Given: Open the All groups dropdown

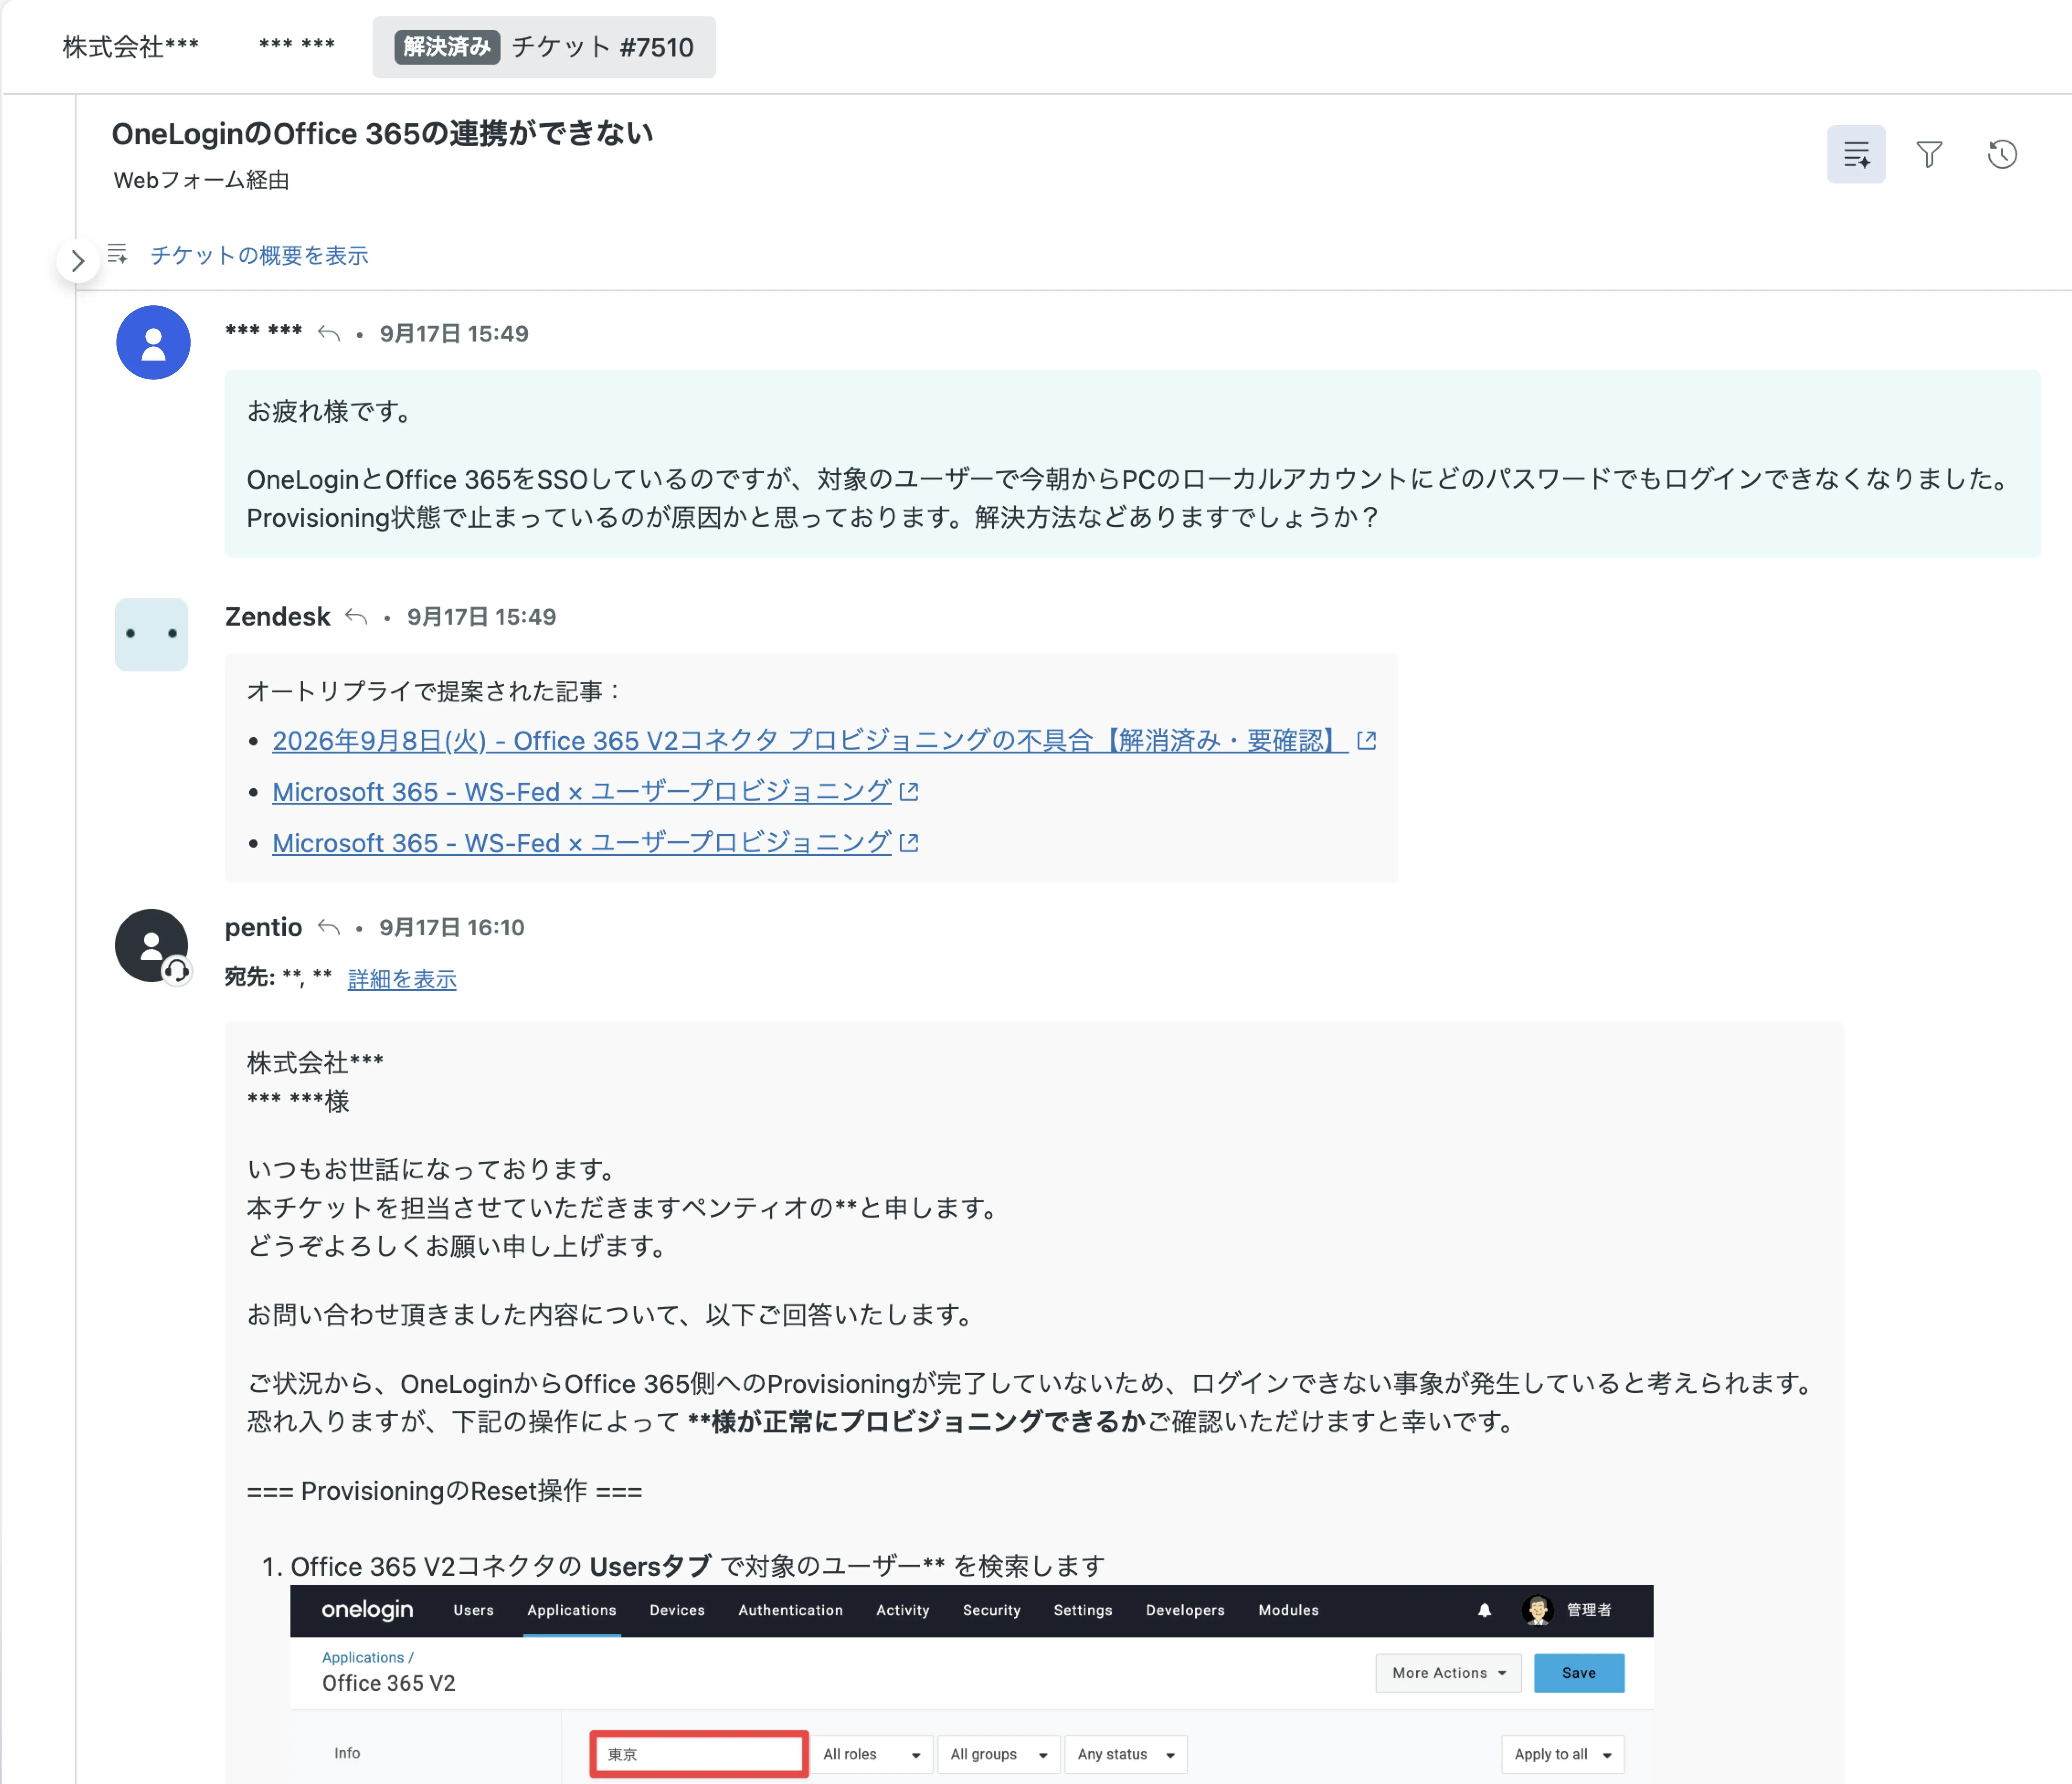Looking at the screenshot, I should (998, 1754).
